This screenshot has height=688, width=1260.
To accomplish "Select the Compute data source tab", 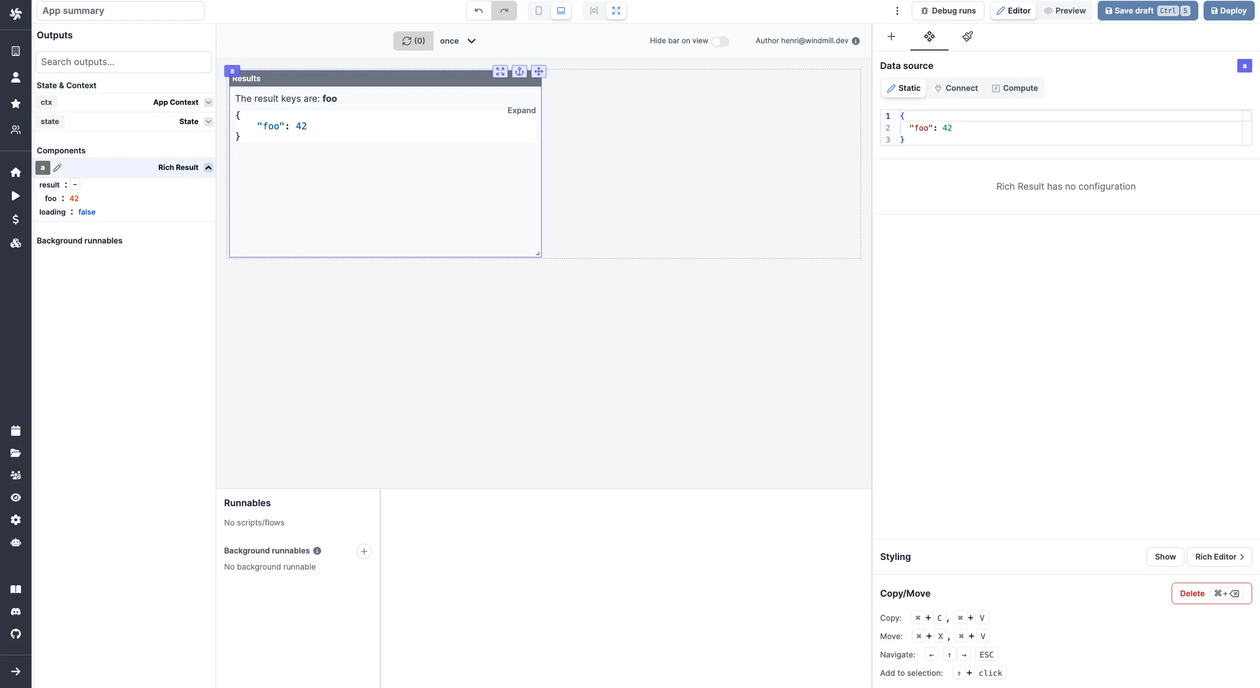I will coord(1015,88).
